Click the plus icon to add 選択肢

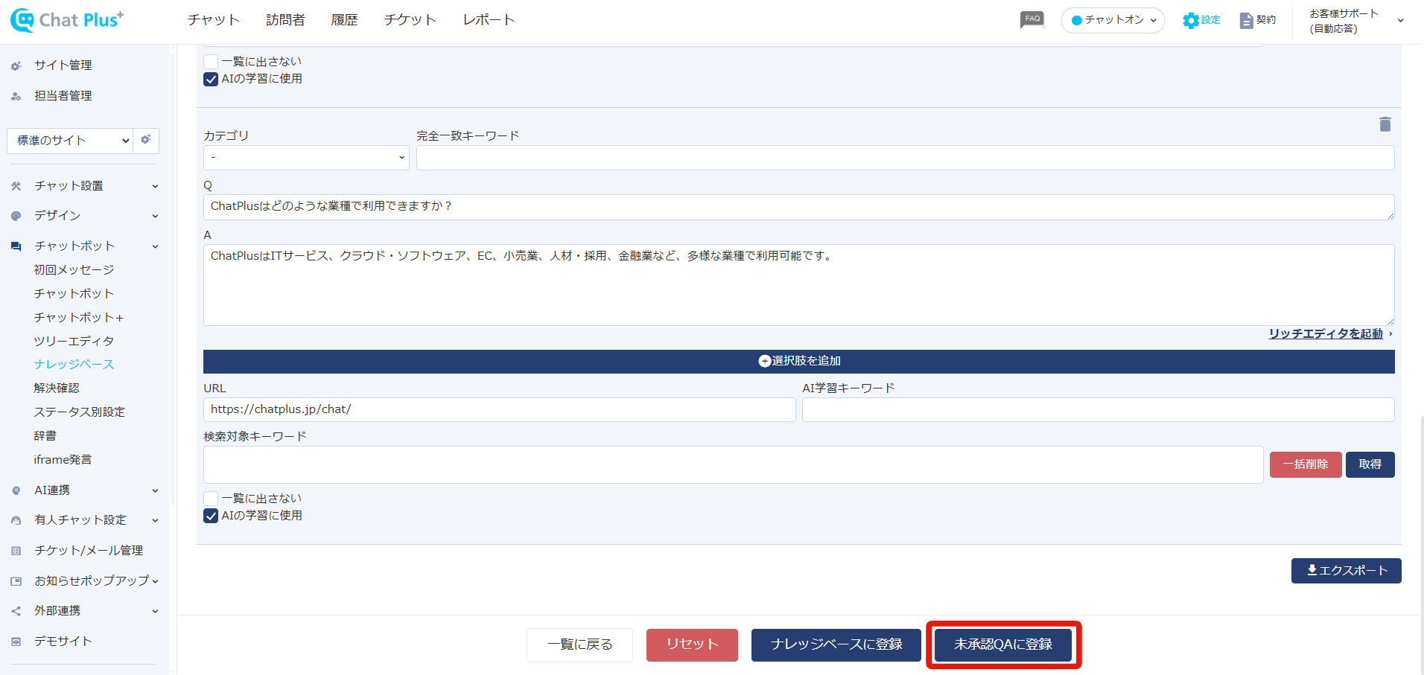[x=764, y=361]
